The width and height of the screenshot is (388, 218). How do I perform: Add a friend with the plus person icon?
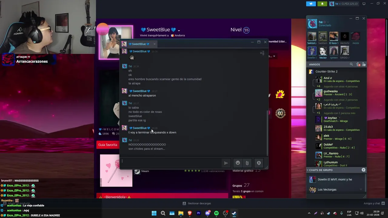tap(363, 64)
